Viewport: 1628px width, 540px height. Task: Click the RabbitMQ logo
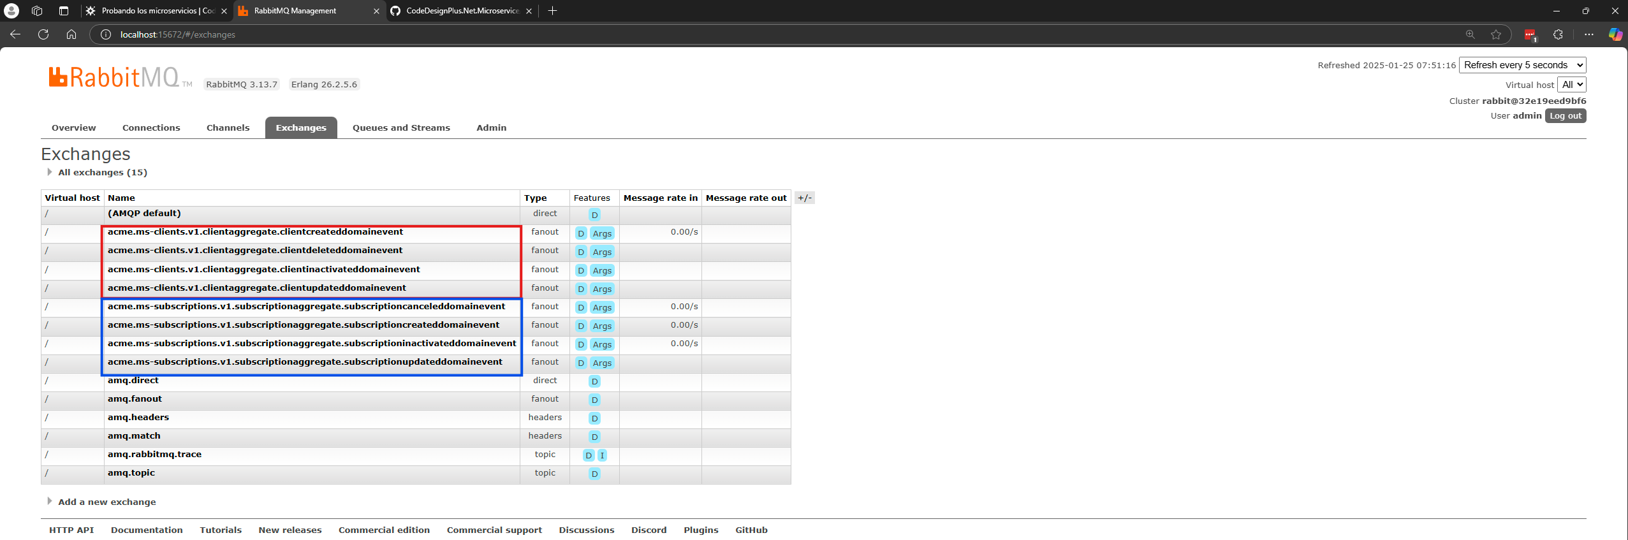click(x=121, y=77)
